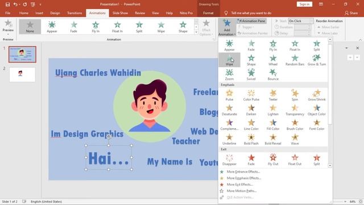364x205 pixels.
Task: Open the Effect Options dropdown
Action: tap(206, 28)
